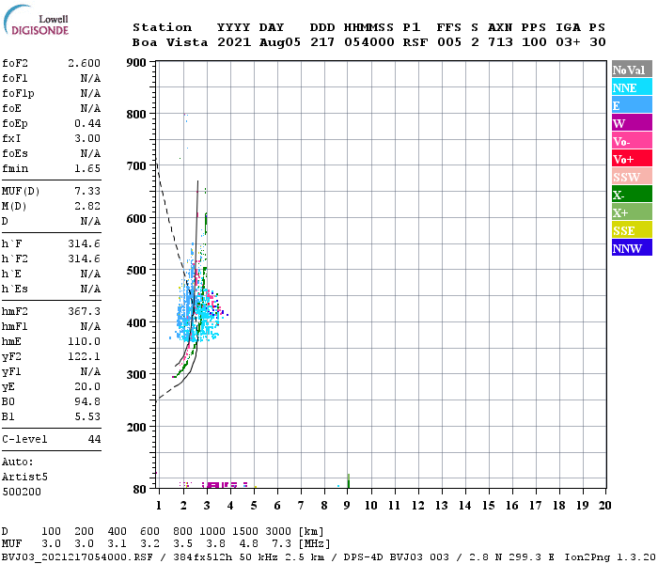Select the NoVal gray legend swatch
Image resolution: width=658 pixels, height=564 pixels.
click(x=631, y=70)
